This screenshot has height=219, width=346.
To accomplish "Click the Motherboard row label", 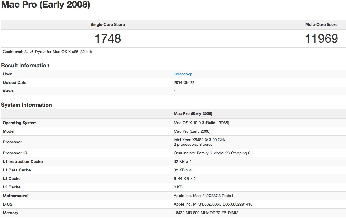I will pos(15,196).
